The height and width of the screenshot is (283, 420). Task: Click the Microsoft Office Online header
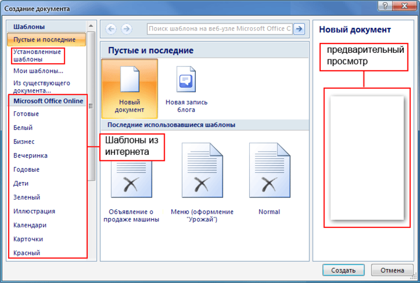(48, 101)
